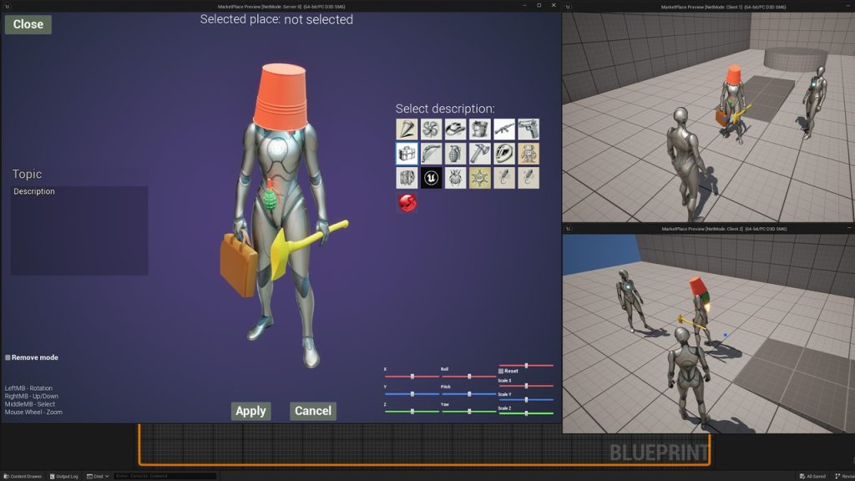The image size is (855, 481).
Task: Click the Cancel button
Action: click(x=313, y=411)
